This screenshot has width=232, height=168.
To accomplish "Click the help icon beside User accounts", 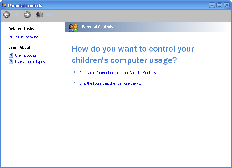I will [11, 55].
